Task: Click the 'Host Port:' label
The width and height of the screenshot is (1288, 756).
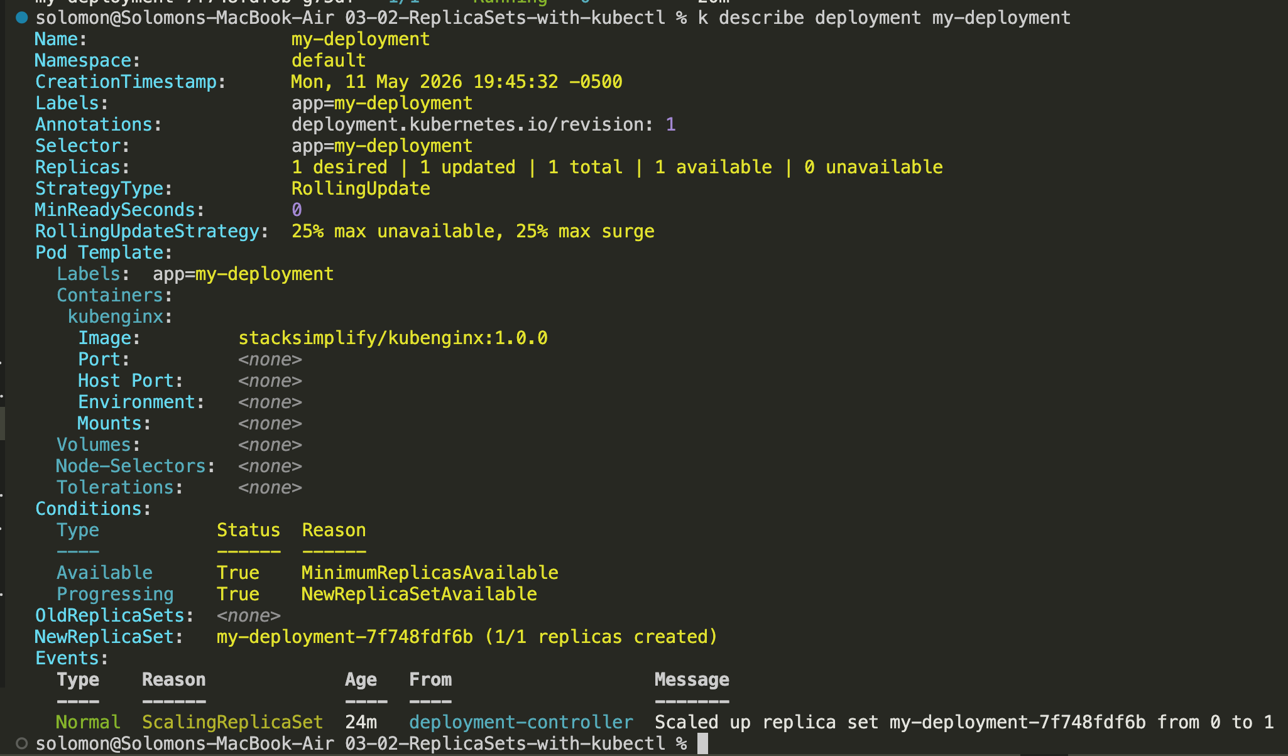Action: 131,381
